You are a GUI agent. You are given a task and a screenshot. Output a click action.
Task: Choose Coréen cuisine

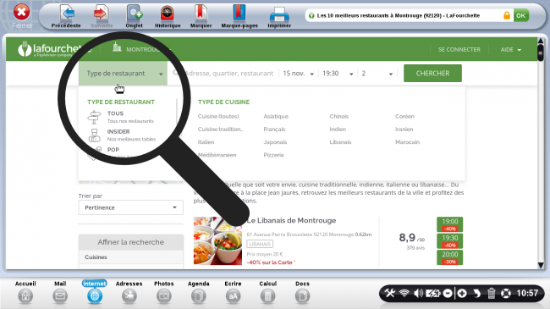click(404, 116)
